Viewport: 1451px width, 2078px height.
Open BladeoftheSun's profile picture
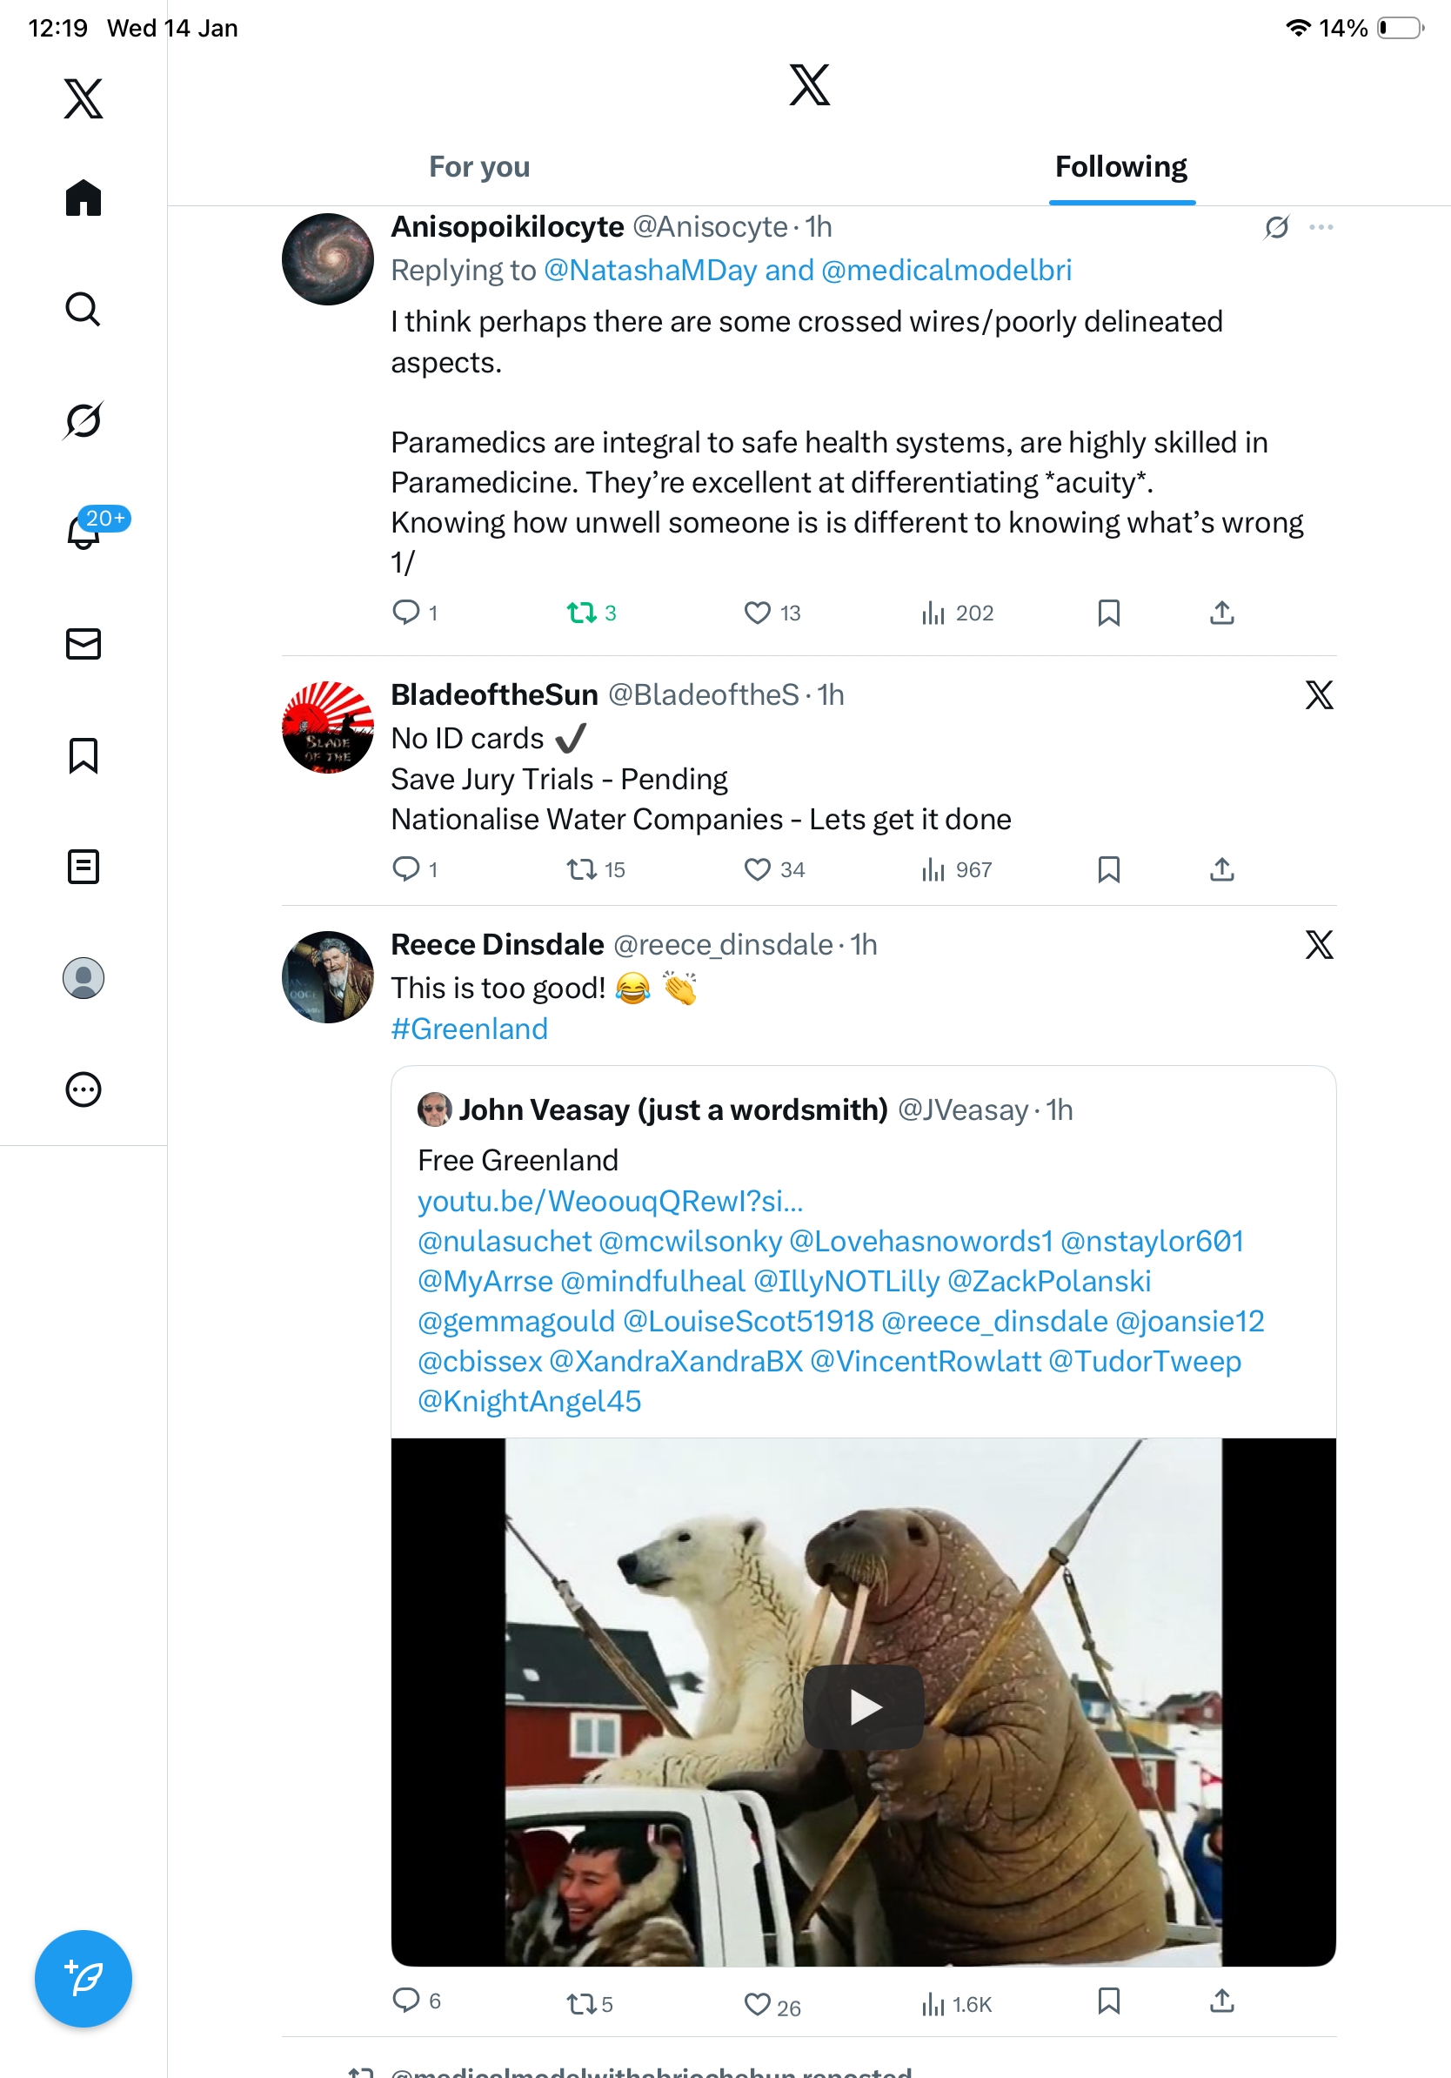[x=327, y=727]
